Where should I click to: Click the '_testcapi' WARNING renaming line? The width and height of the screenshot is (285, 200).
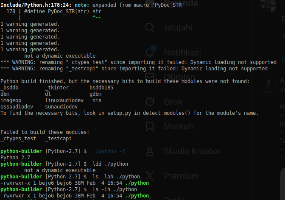(134, 69)
